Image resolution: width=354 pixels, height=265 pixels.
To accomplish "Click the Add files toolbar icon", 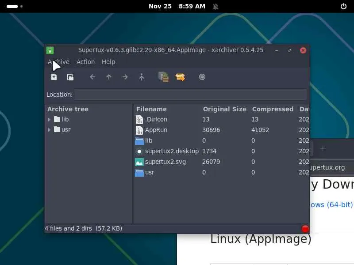I will [x=164, y=77].
